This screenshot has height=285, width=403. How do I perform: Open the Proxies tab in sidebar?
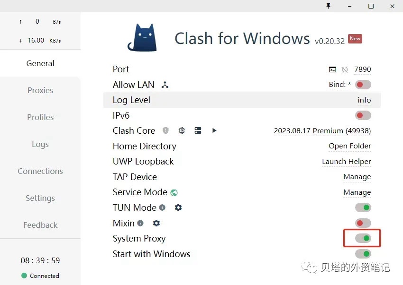(x=40, y=90)
